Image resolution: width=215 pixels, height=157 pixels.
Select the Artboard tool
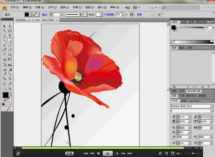tap(4, 84)
